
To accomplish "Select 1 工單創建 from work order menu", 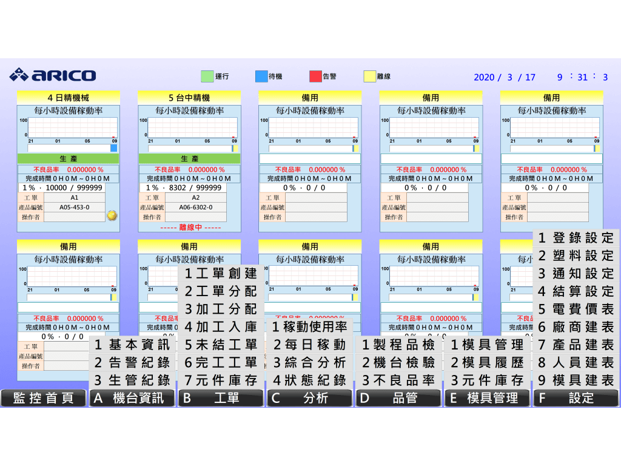I will [221, 274].
